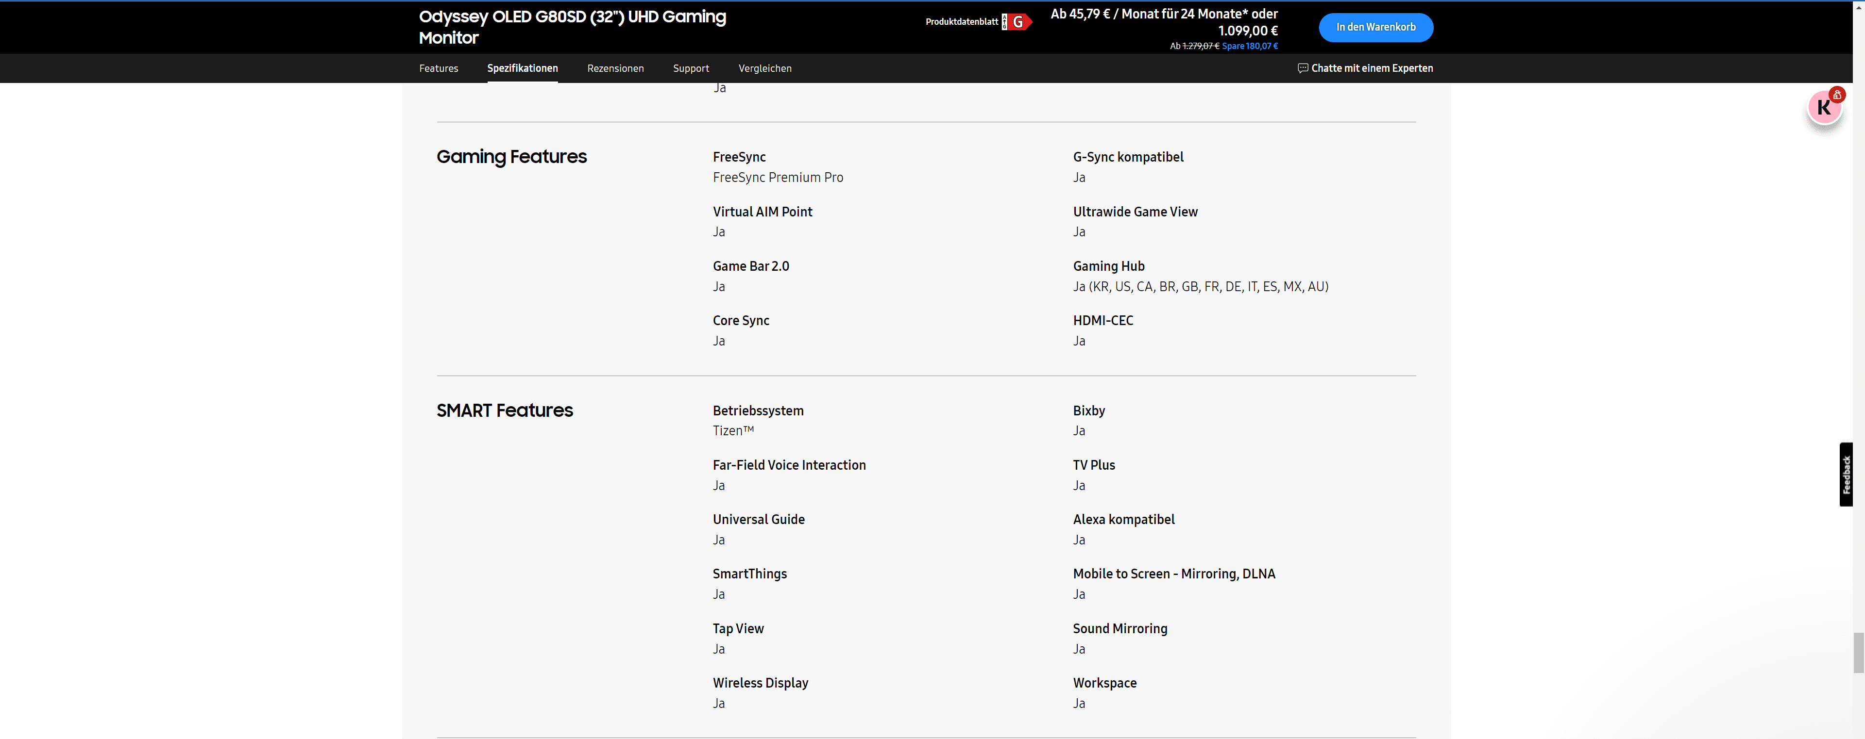The width and height of the screenshot is (1865, 739).
Task: Click the red badge on K widget
Action: tap(1837, 95)
